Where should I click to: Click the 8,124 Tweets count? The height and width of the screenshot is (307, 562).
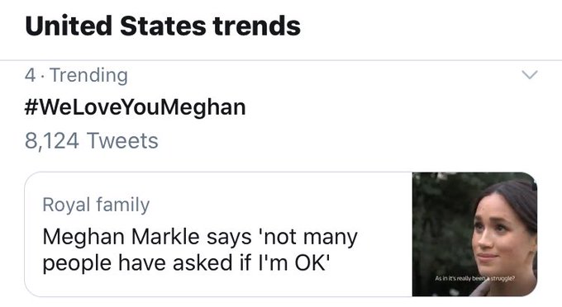pyautogui.click(x=92, y=140)
